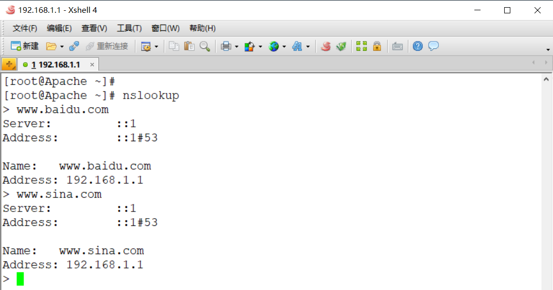Screen dimensions: 553x290
Task: Click the speech bubble feedback icon
Action: (433, 46)
